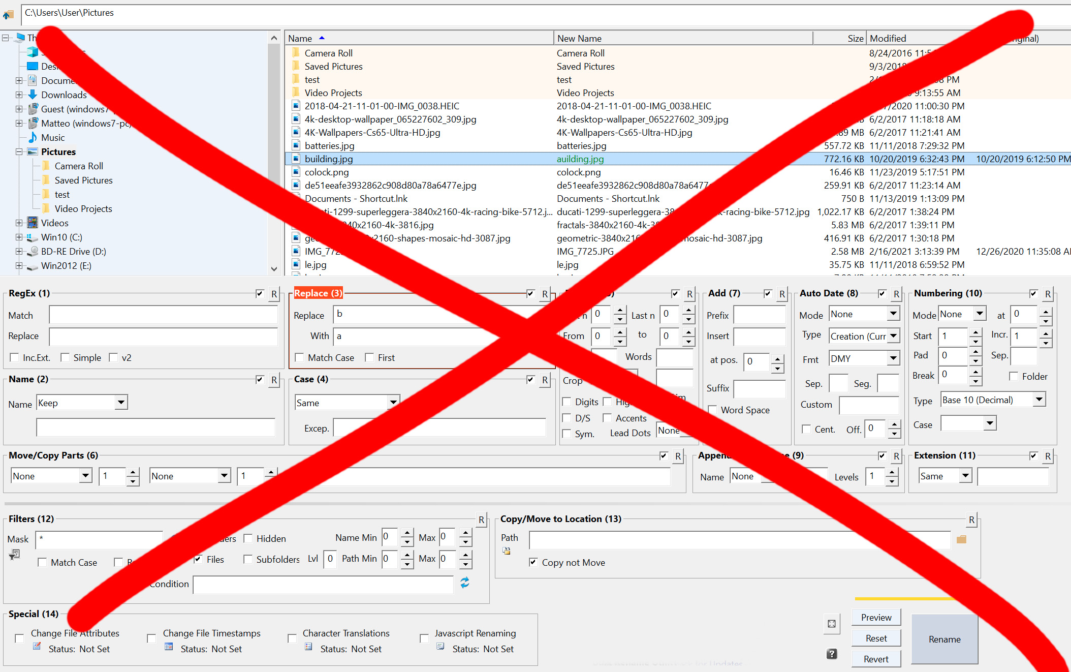Viewport: 1071px width, 672px height.
Task: Click the up-folder icon beside path bar
Action: tap(8, 14)
